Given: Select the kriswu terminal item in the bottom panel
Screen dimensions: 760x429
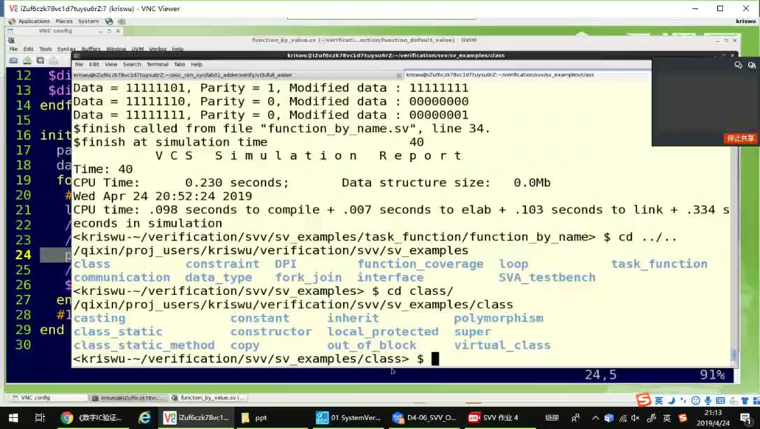Looking at the screenshot, I should (129, 398).
